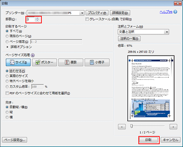The height and width of the screenshot is (147, 183).
Task: Click the 詳細設定 advanced settings button
Action: click(x=120, y=13)
